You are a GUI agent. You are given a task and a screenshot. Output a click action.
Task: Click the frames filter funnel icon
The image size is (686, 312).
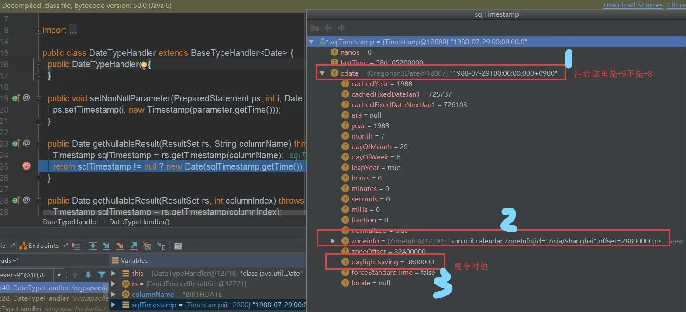[x=102, y=275]
